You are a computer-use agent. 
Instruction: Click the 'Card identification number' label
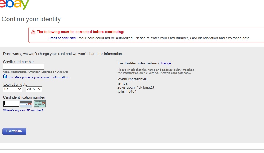pyautogui.click(x=24, y=97)
